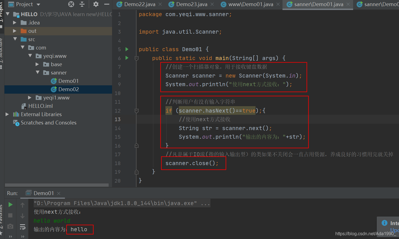
Task: Select Demo01 class in project tree
Action: [x=65, y=81]
